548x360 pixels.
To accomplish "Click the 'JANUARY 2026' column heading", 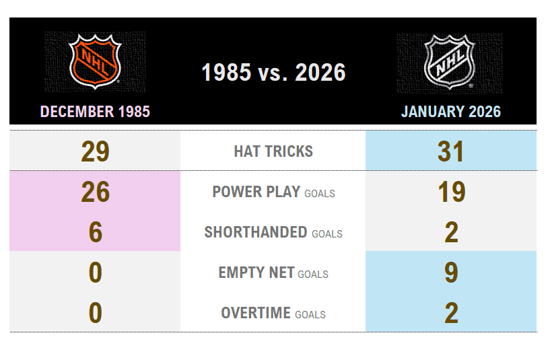I will (451, 112).
